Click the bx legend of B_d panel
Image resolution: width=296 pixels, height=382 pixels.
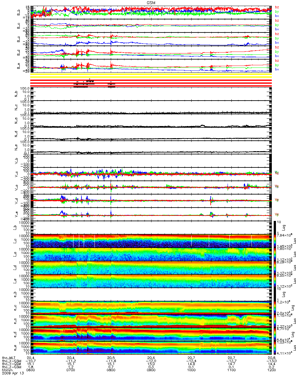coord(277,56)
